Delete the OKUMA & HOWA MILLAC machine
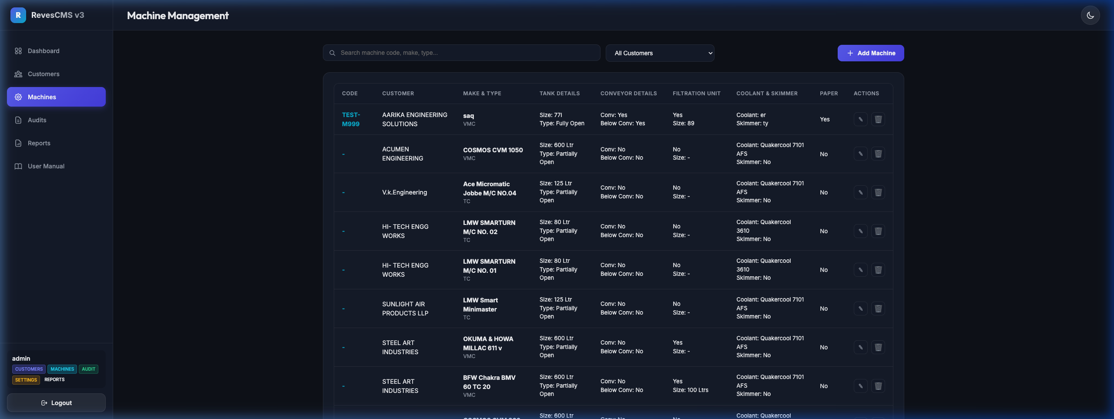This screenshot has width=1114, height=419. coord(878,347)
